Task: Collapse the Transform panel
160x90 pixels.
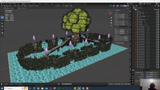Action: tap(117, 10)
